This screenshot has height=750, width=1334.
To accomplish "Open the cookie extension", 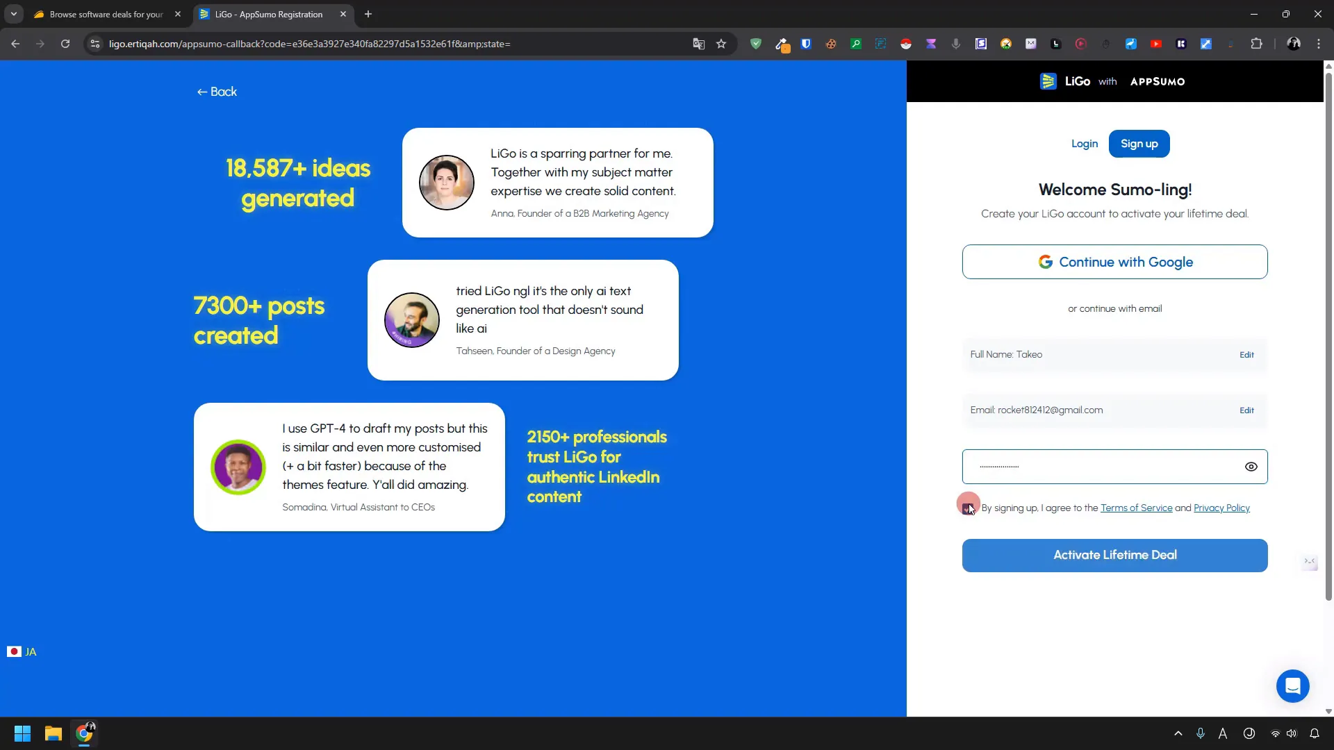I will click(831, 44).
